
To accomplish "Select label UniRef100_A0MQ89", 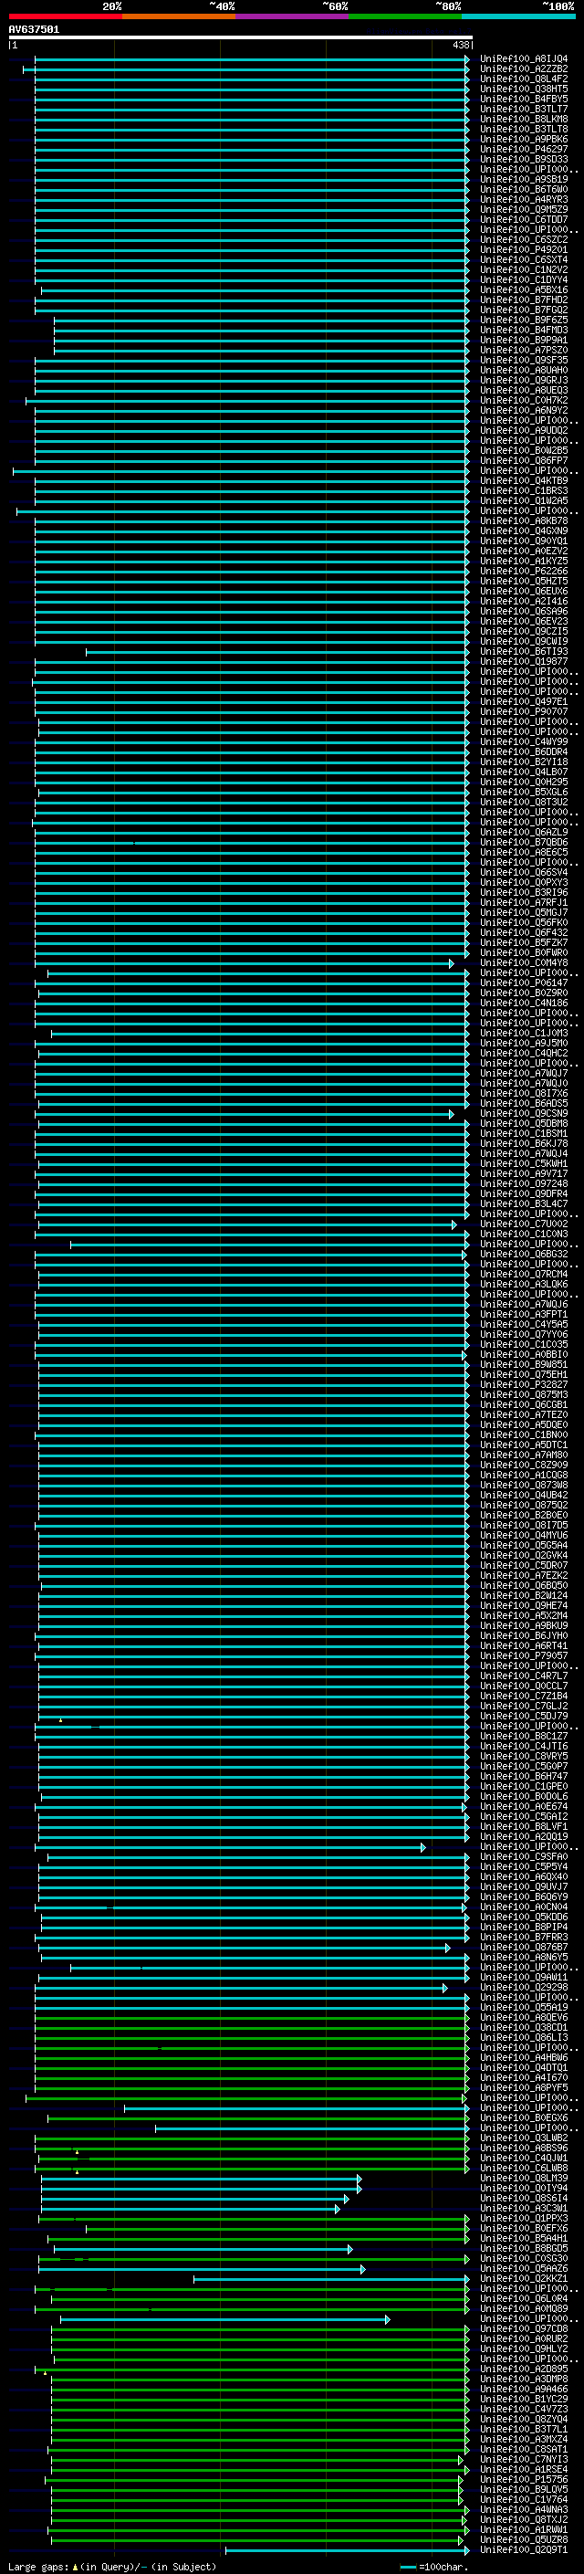I will point(523,2308).
